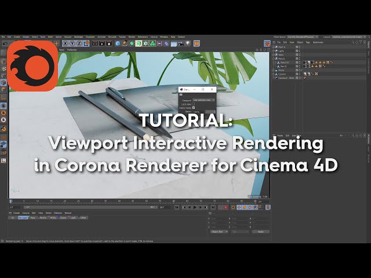This screenshot has height=278, width=371.
Task: Toggle layer checkbox for Plant A row
Action: click(297, 47)
